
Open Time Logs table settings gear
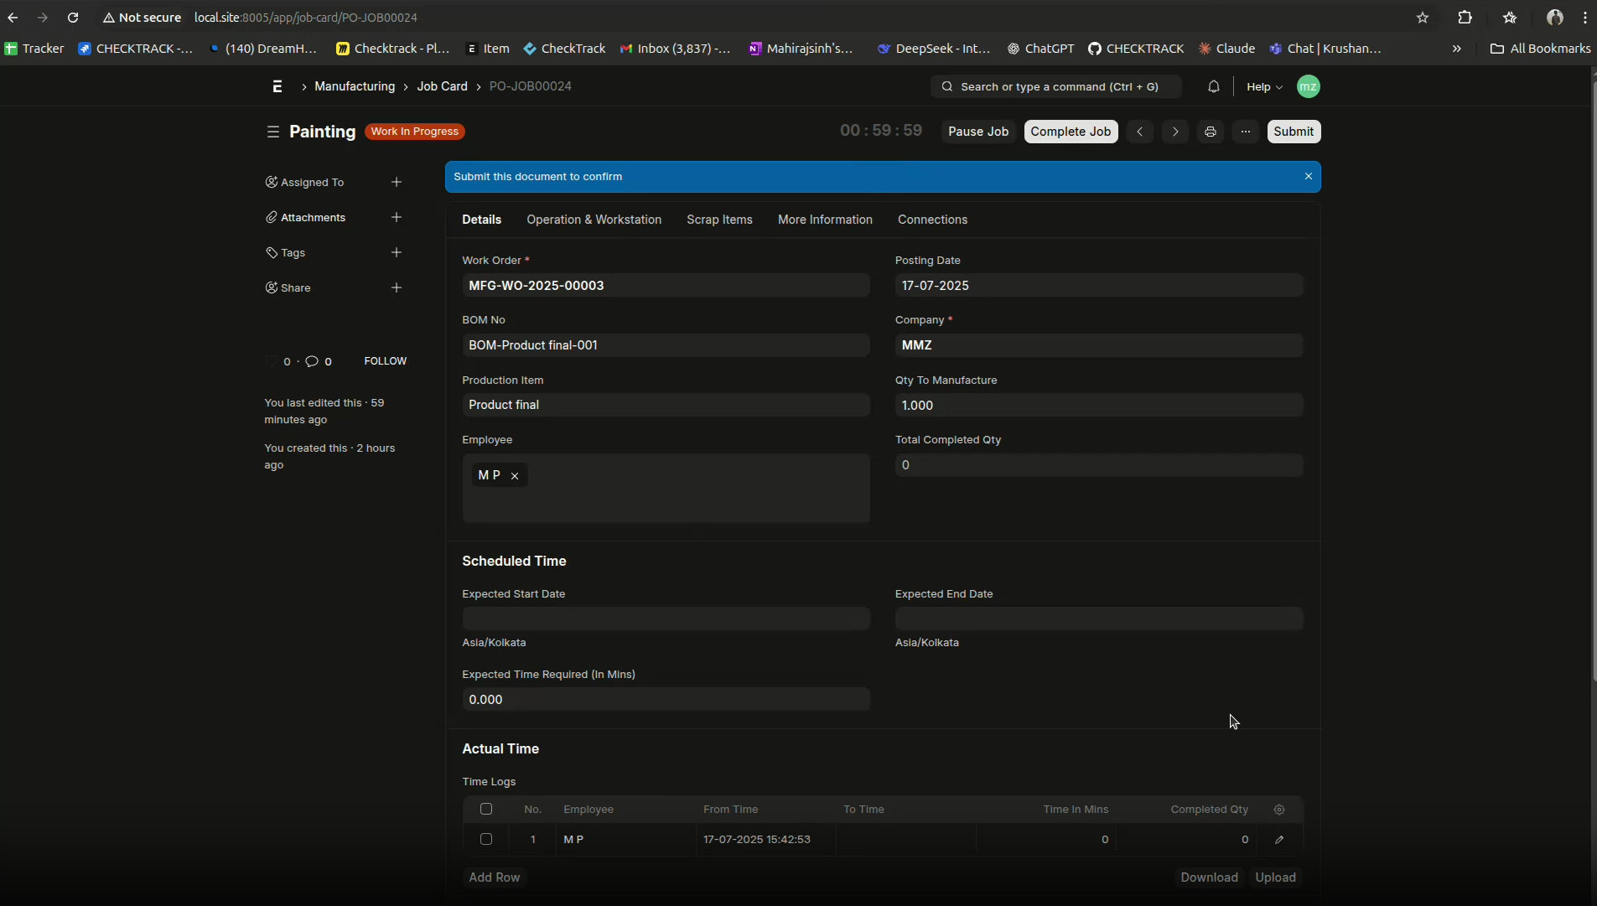coord(1279,809)
